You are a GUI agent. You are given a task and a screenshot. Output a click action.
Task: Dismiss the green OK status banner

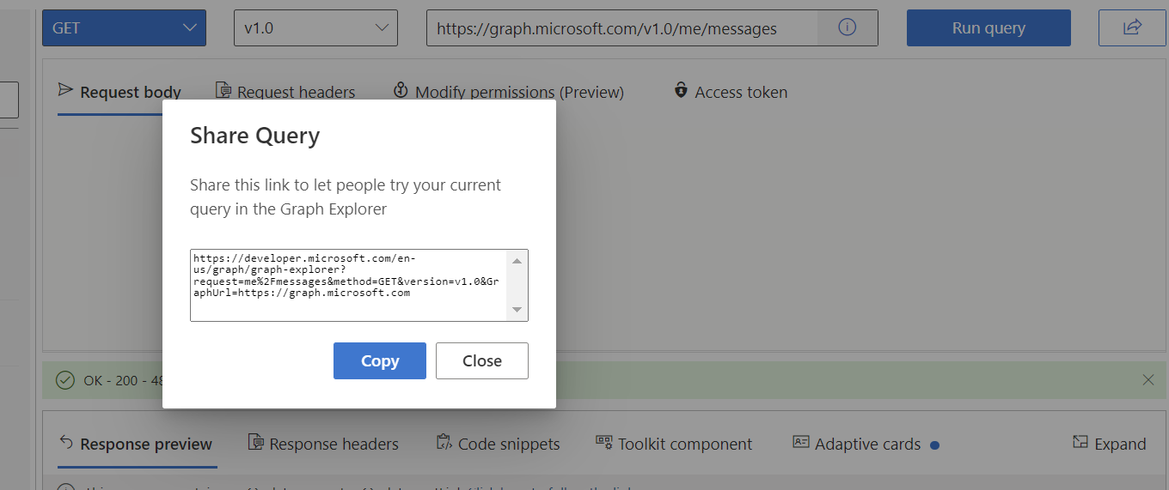1148,380
